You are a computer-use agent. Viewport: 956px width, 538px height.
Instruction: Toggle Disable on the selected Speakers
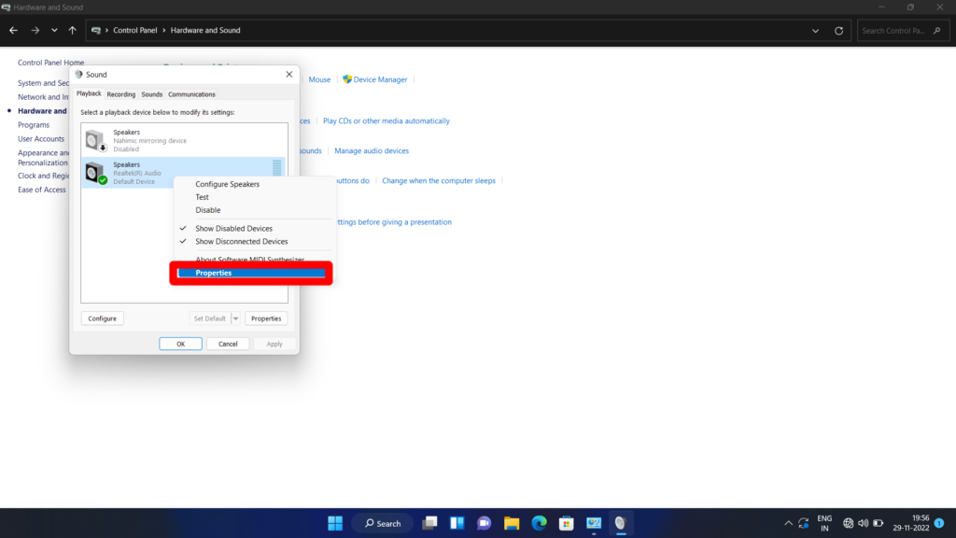pos(208,209)
